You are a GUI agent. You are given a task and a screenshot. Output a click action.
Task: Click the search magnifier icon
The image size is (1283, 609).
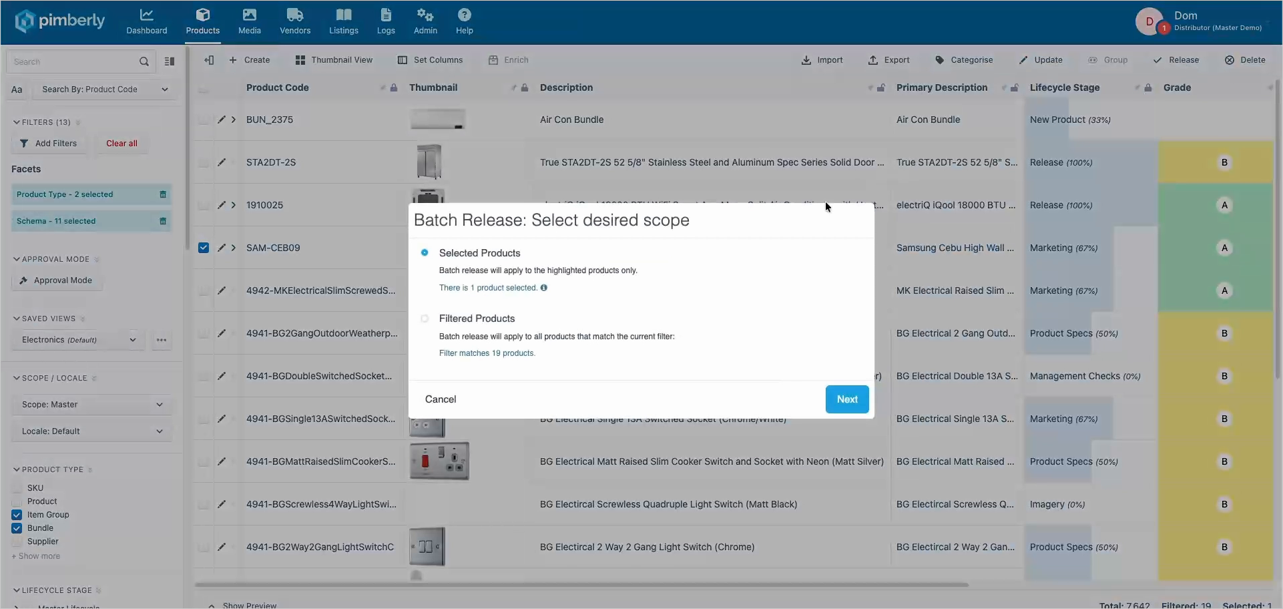click(144, 61)
